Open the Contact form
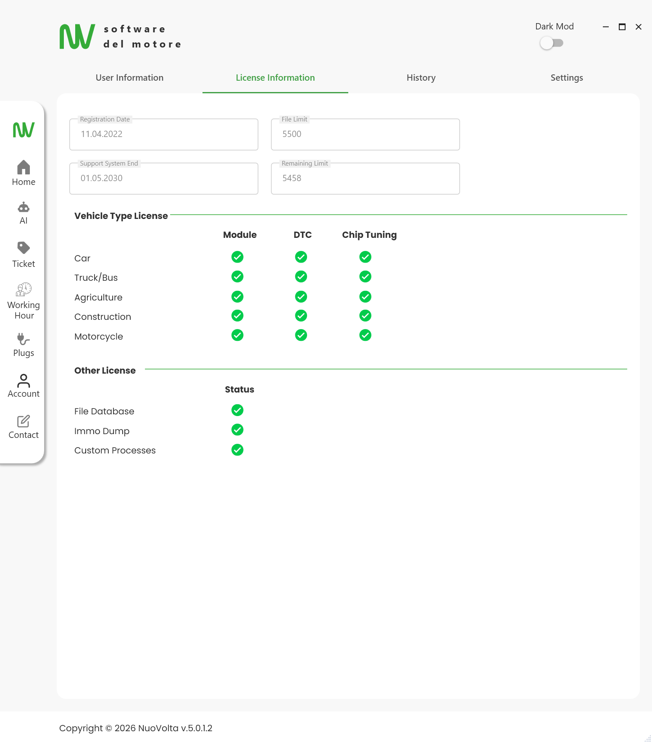 coord(24,427)
